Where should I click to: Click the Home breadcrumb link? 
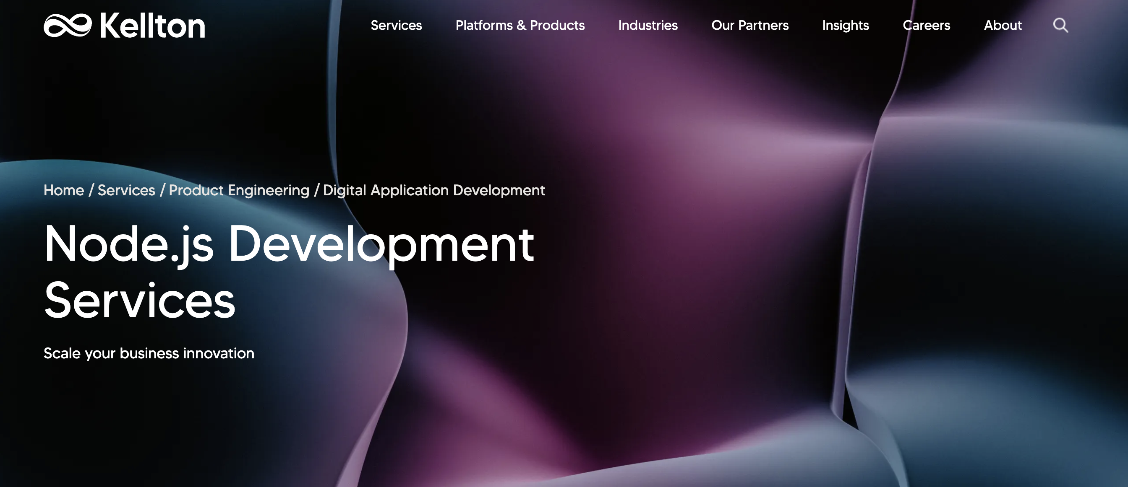[x=63, y=190]
